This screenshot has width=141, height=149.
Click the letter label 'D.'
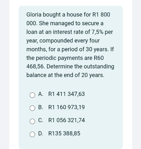[41, 133]
